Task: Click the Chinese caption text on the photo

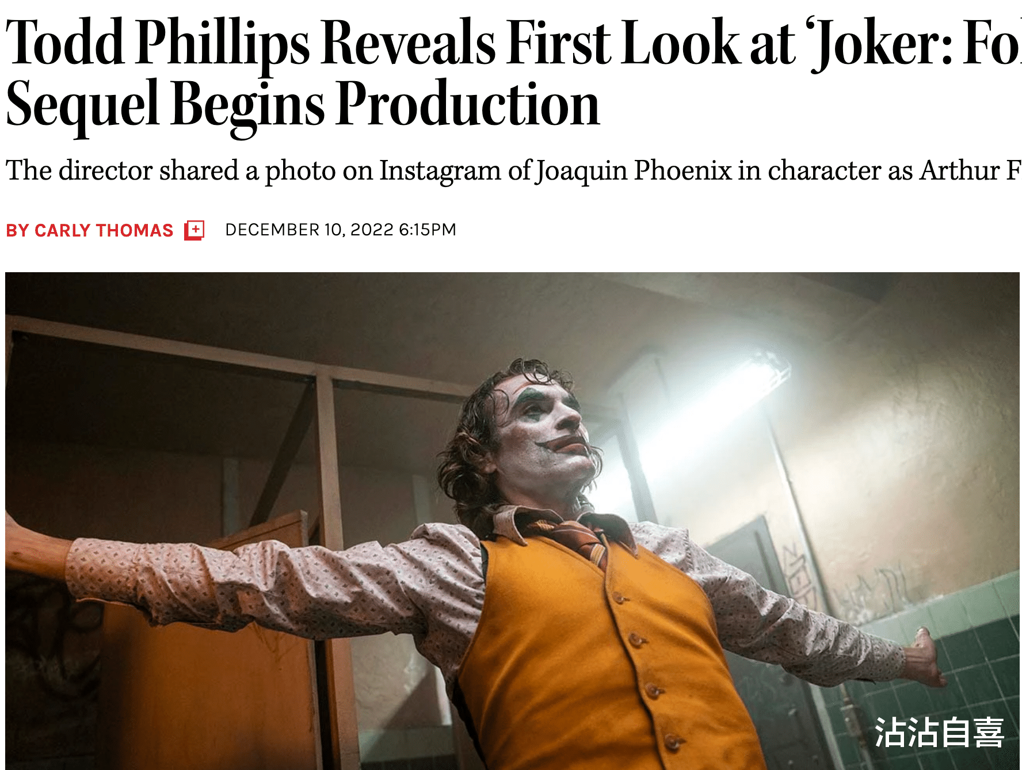Action: 939,732
